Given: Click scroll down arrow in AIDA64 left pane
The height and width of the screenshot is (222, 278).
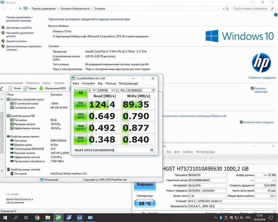Looking at the screenshot, I should pyautogui.click(x=2, y=171).
